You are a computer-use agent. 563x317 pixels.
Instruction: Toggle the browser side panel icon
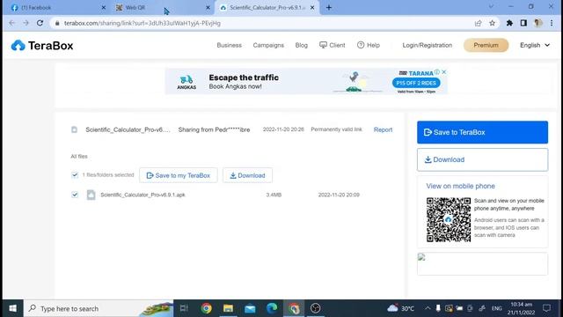523,24
